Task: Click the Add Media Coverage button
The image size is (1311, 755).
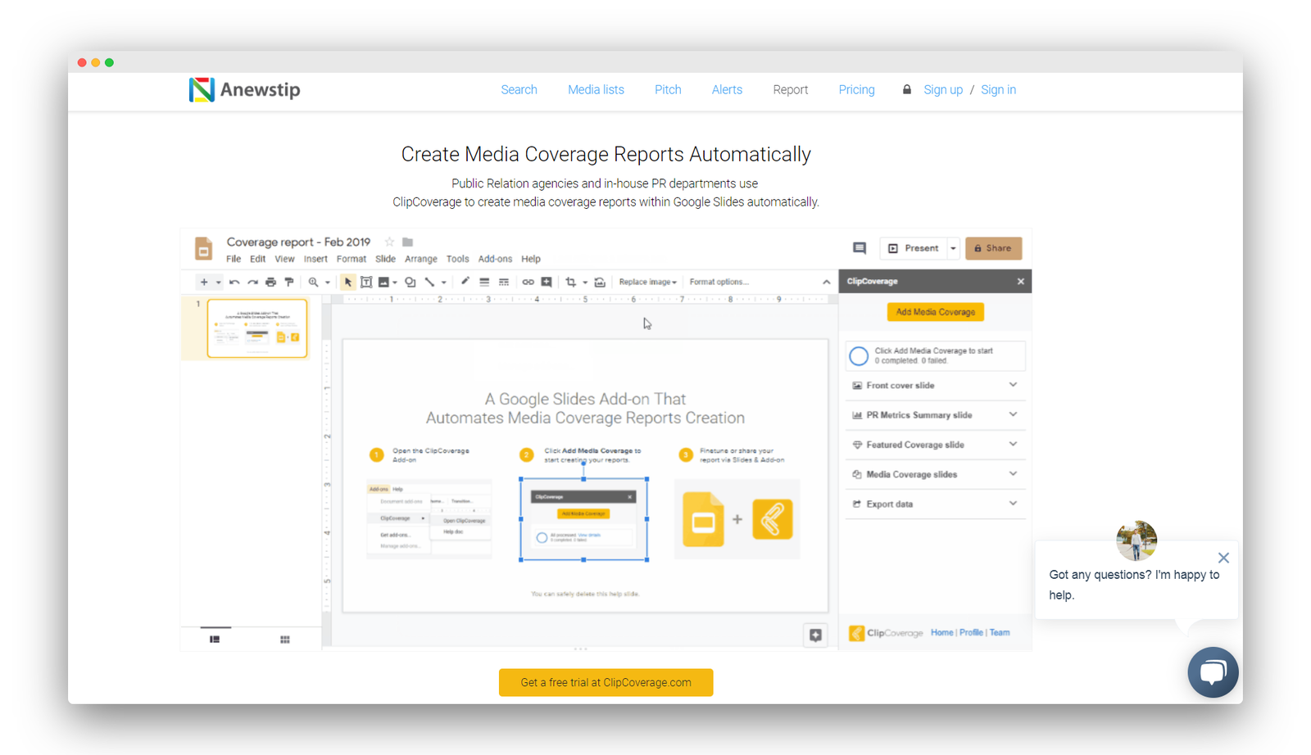Action: pyautogui.click(x=936, y=312)
